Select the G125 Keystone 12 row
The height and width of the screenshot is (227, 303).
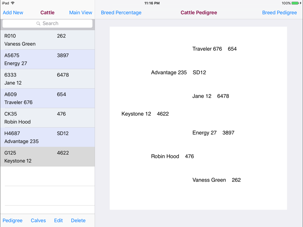point(47,157)
